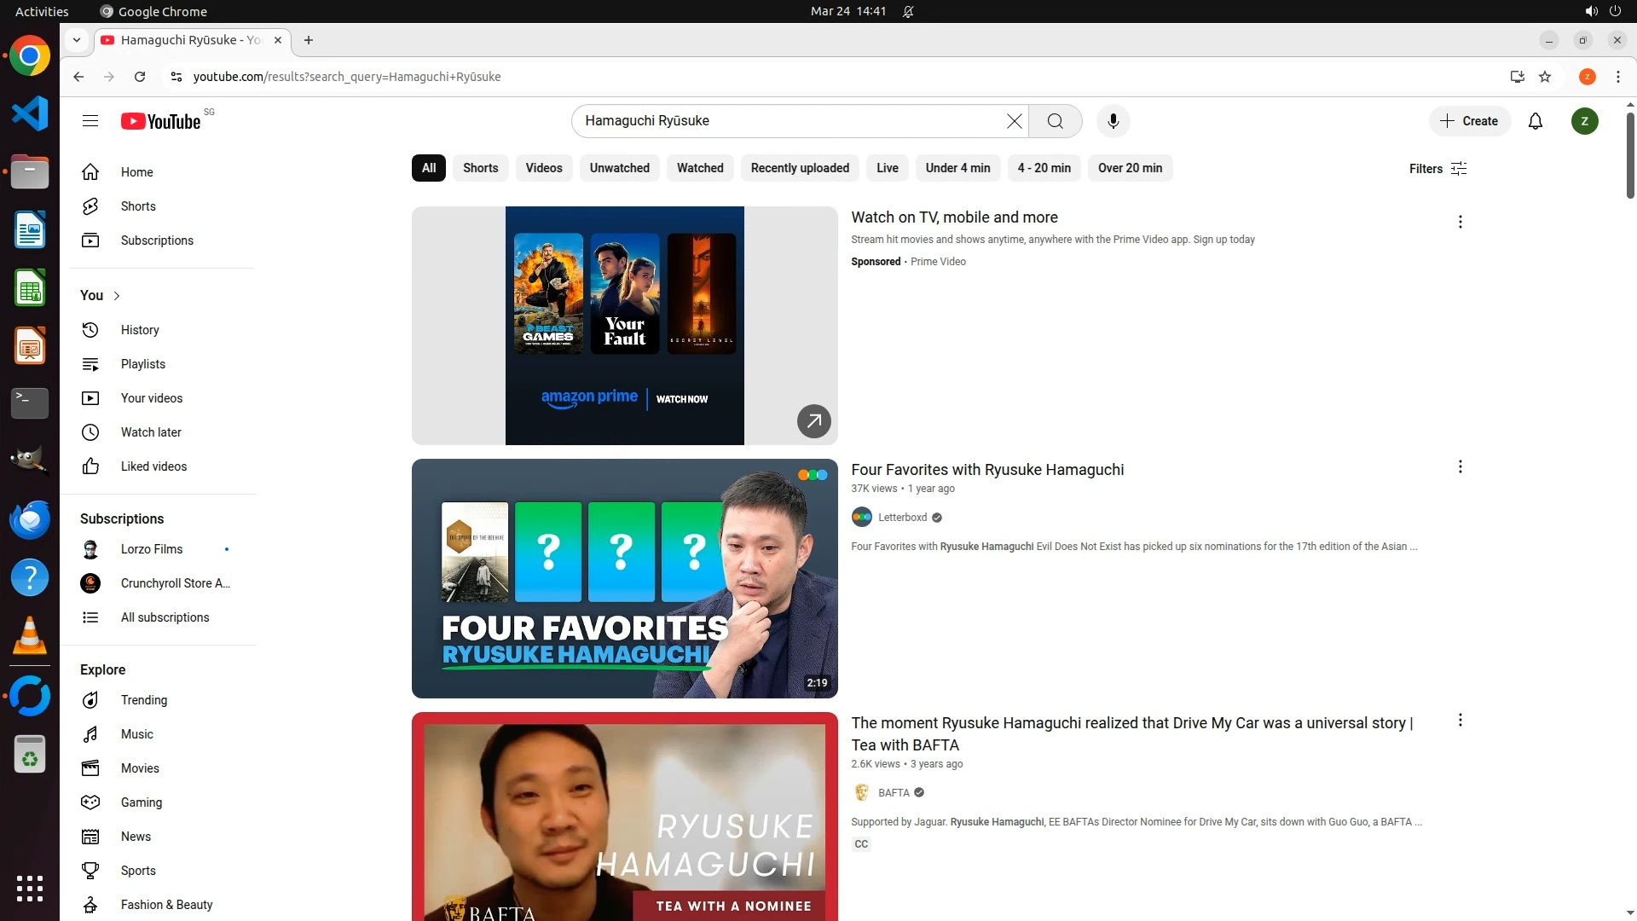Go to Trending in Explore section
Image resolution: width=1637 pixels, height=921 pixels.
[143, 700]
